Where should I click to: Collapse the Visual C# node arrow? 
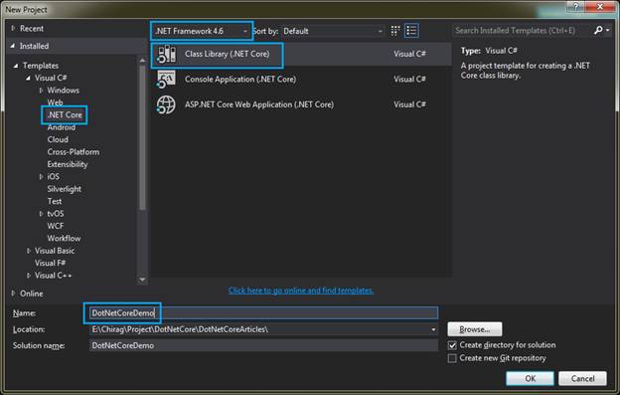[28, 78]
